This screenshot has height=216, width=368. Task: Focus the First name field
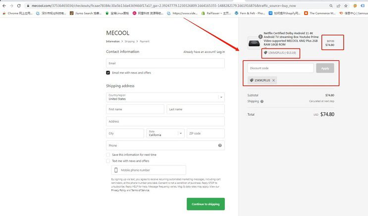[x=135, y=109]
